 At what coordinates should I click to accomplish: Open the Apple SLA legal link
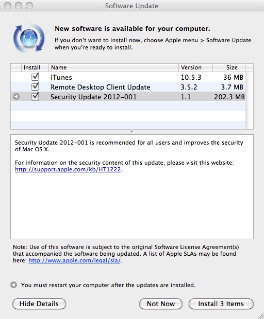[x=75, y=260]
